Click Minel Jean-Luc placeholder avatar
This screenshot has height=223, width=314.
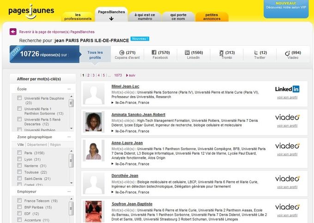click(94, 94)
